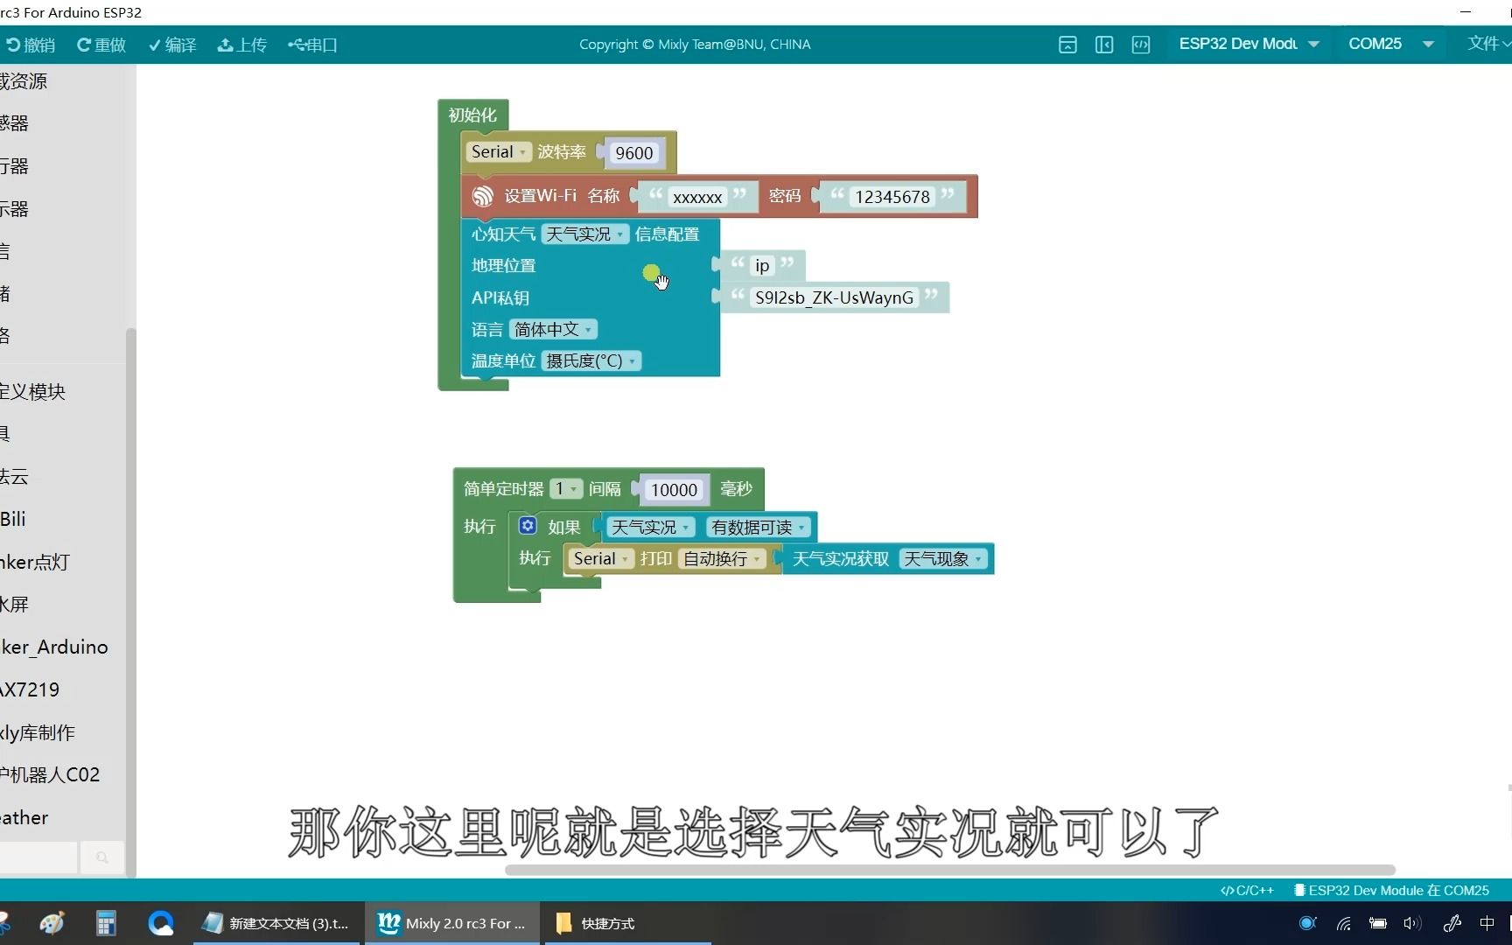This screenshot has height=945, width=1512.
Task: Open the 简体中文 language dropdown
Action: point(553,329)
